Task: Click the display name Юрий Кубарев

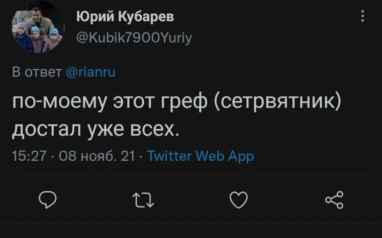Action: (125, 17)
